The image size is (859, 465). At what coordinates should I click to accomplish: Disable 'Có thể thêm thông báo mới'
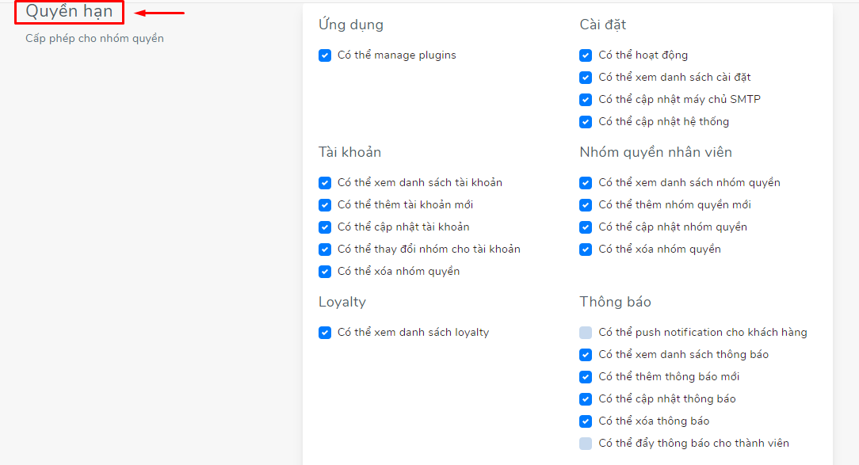[x=586, y=377]
